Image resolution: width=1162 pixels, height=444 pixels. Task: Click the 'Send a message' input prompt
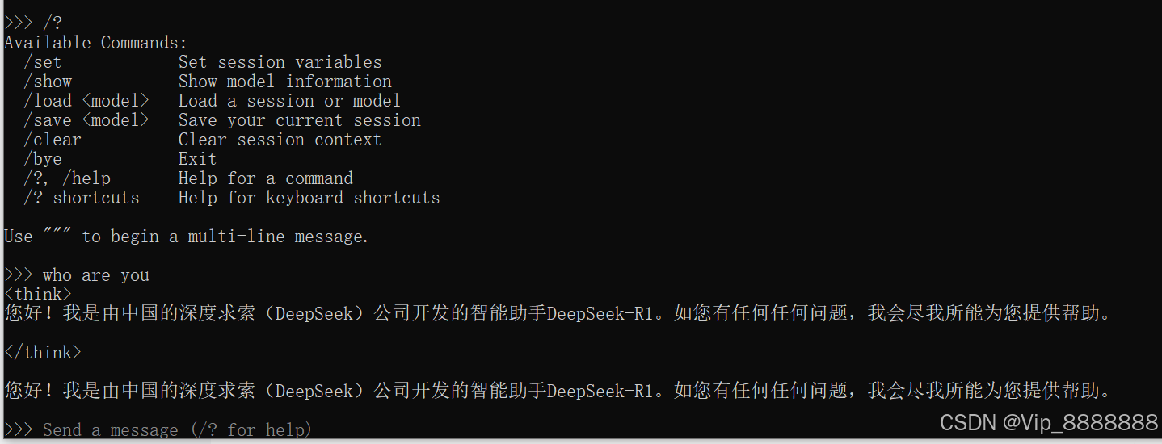click(158, 429)
